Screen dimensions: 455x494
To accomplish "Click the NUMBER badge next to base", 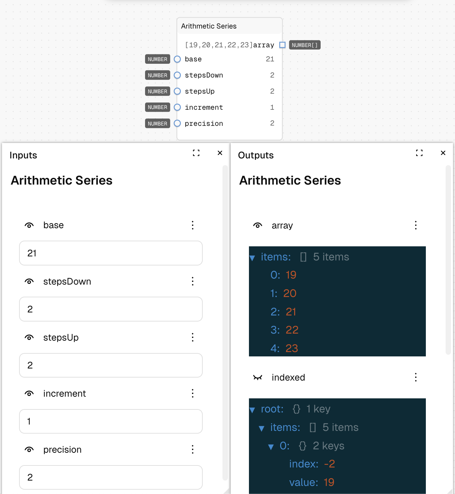I will tap(157, 59).
